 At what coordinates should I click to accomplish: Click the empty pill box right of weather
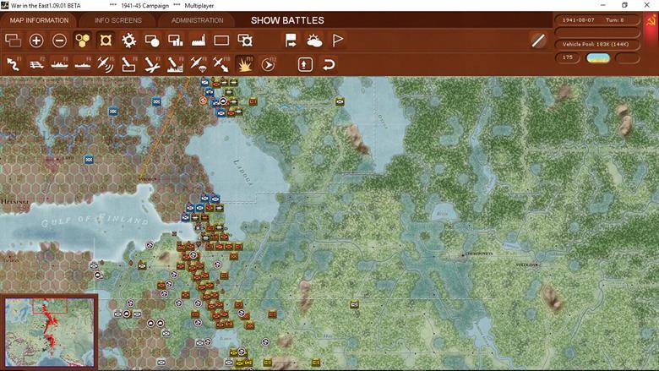[x=627, y=58]
